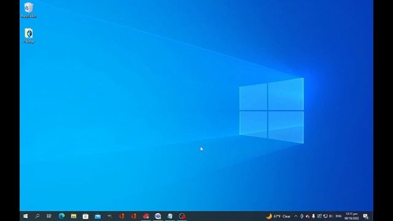Open Task View on the taskbar
The height and width of the screenshot is (221, 393).
[49, 216]
